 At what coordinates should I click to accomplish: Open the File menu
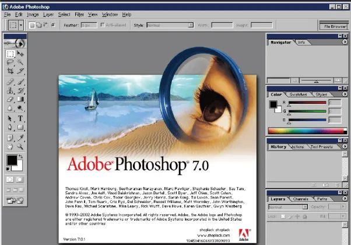[8, 15]
